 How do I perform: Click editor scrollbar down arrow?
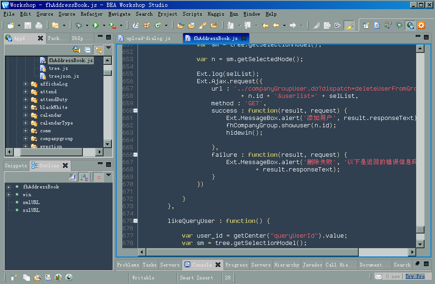coord(420,244)
